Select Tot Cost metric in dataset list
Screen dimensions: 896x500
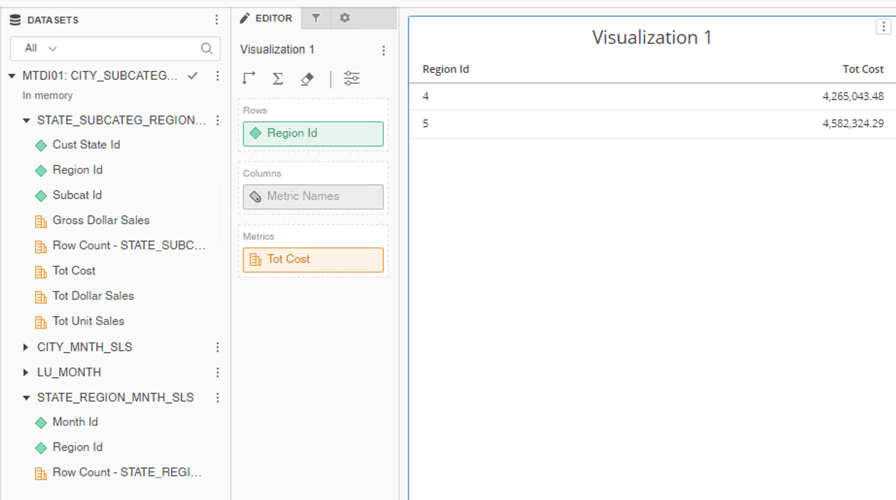click(74, 271)
